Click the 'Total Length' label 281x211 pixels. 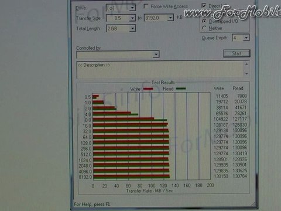88,29
